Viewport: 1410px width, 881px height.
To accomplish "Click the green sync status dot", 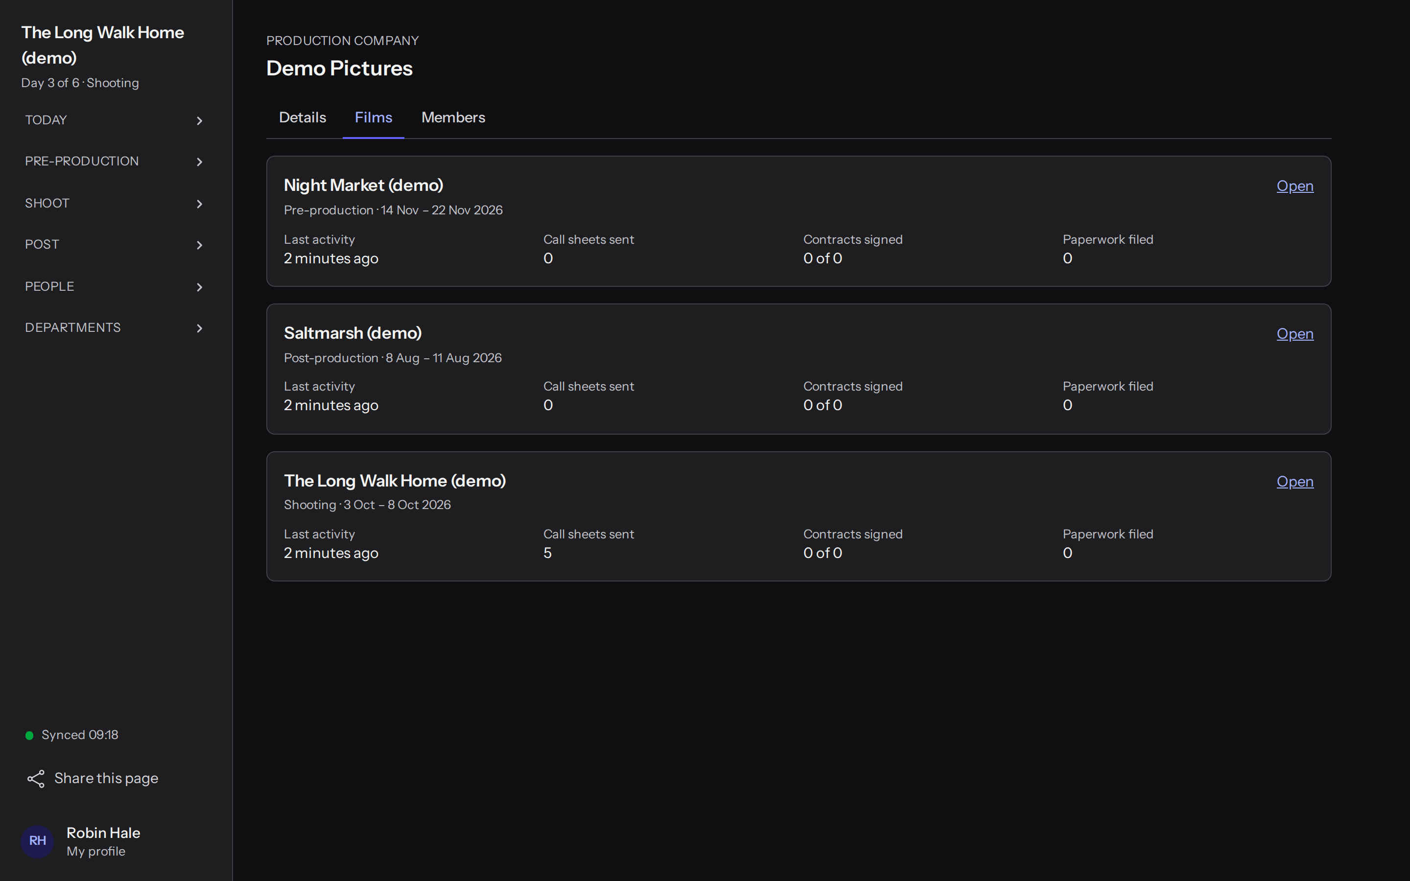I will coord(29,735).
